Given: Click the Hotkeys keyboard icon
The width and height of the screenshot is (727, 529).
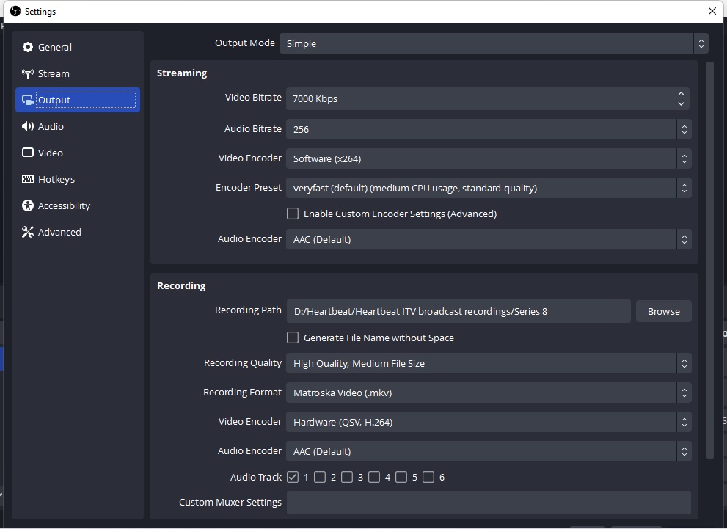Looking at the screenshot, I should [x=28, y=180].
